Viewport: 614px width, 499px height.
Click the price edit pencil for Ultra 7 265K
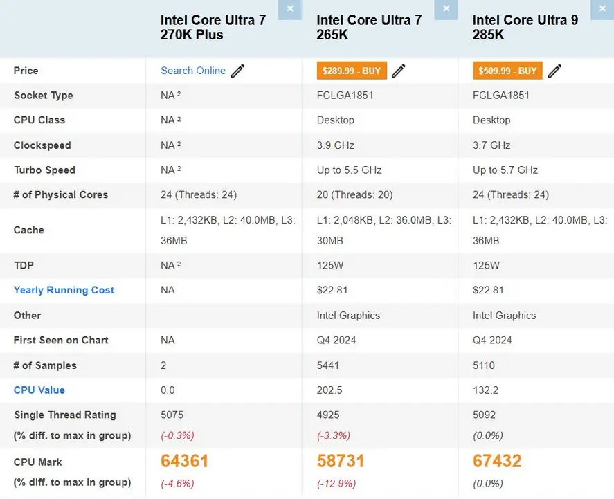(x=399, y=70)
